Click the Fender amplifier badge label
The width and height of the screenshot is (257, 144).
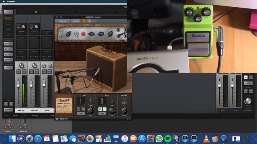(x=64, y=105)
